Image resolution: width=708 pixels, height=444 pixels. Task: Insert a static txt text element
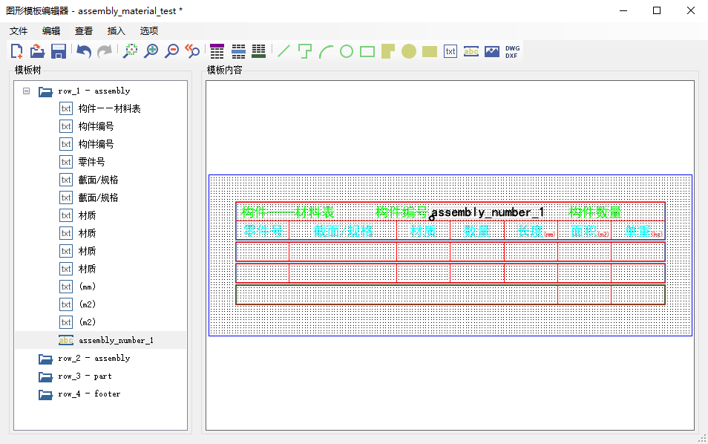(450, 51)
